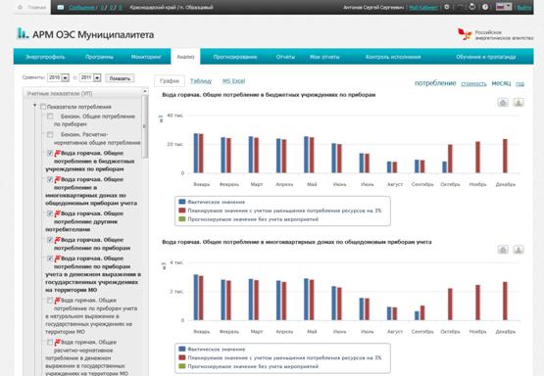Open the help question mark icon

[x=485, y=7]
